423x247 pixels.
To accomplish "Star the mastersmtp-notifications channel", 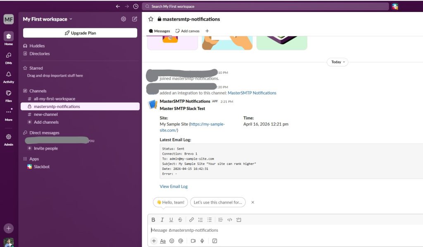I will point(151,19).
